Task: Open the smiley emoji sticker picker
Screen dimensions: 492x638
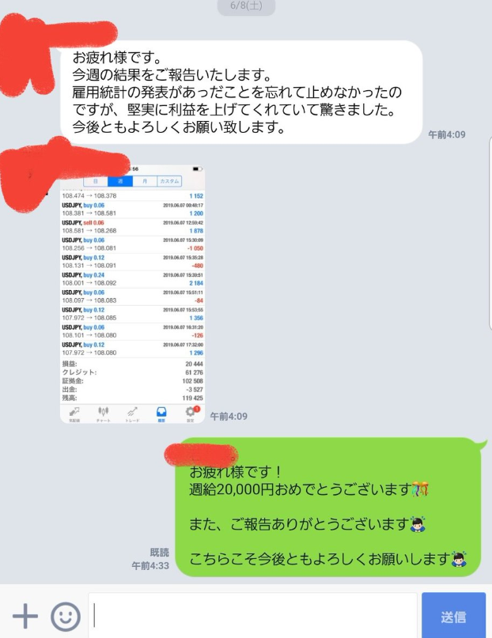Action: [66, 616]
